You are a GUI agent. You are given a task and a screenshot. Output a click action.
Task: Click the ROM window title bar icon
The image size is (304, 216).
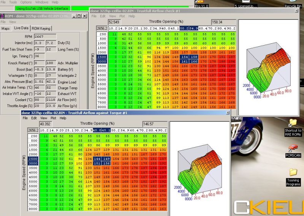click(x=2, y=16)
